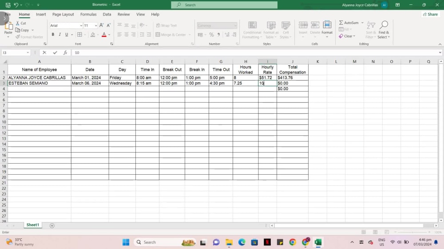Switch to Page Layout view in the status bar
This screenshot has width=444, height=249.
(x=375, y=232)
